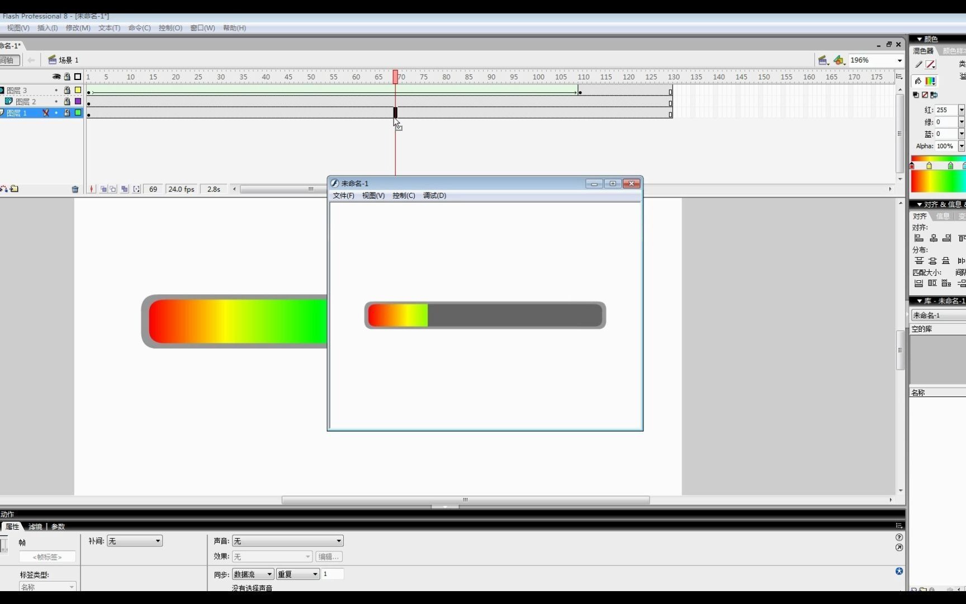Click yellow outline color square of 图层 3
Image resolution: width=966 pixels, height=604 pixels.
click(x=78, y=90)
